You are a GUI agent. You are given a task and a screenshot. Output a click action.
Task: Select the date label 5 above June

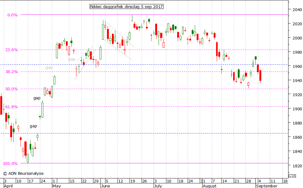click(x=107, y=181)
